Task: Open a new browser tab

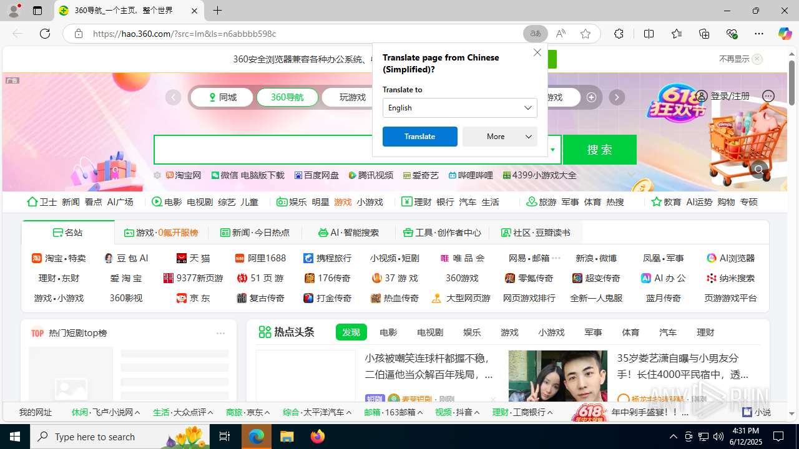Action: (x=217, y=11)
